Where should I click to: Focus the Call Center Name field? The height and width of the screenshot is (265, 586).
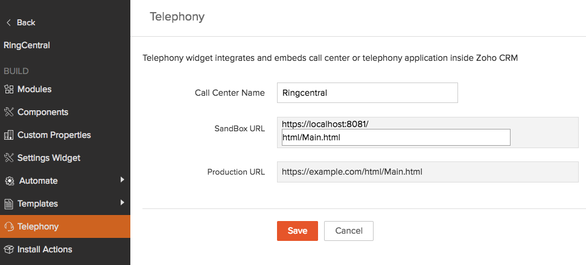click(367, 93)
